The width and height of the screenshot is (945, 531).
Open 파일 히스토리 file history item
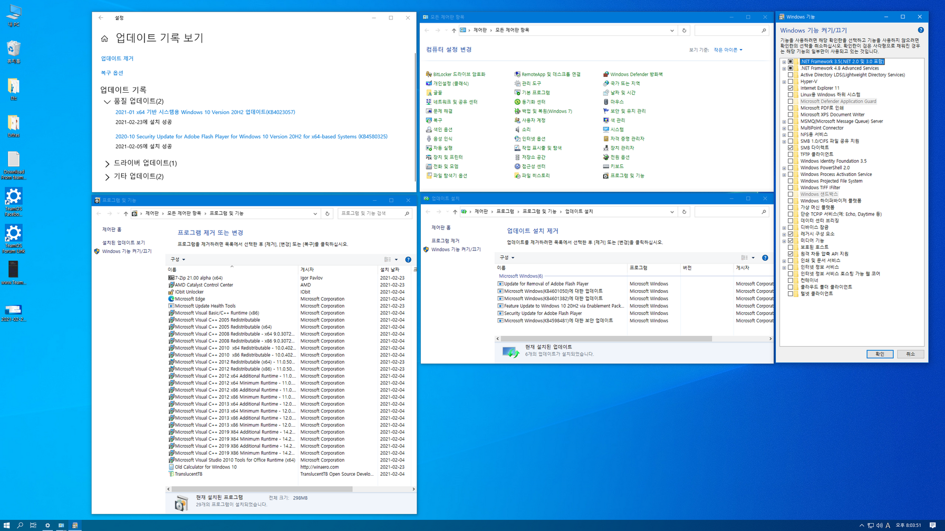click(532, 175)
